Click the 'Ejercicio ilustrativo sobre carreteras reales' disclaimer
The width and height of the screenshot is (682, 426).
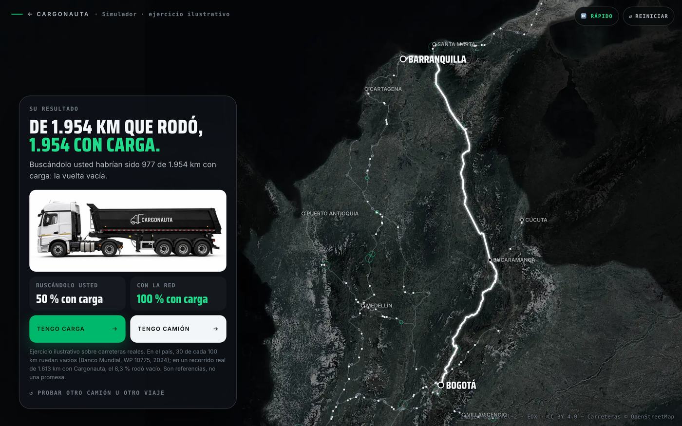tap(128, 364)
